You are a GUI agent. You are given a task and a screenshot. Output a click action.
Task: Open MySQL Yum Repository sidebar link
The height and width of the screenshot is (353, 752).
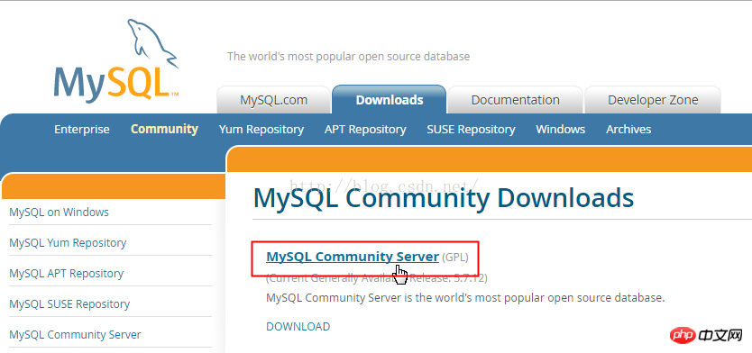click(x=68, y=243)
